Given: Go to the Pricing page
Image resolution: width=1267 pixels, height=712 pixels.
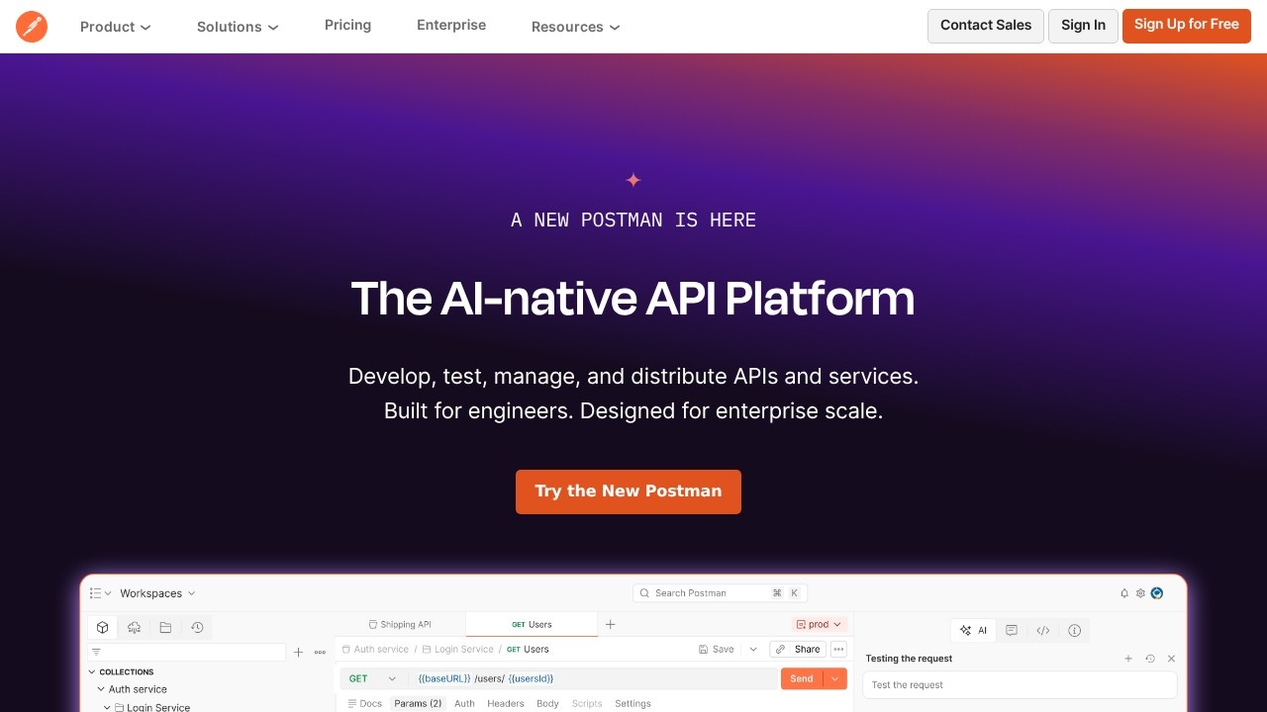Looking at the screenshot, I should (x=347, y=25).
